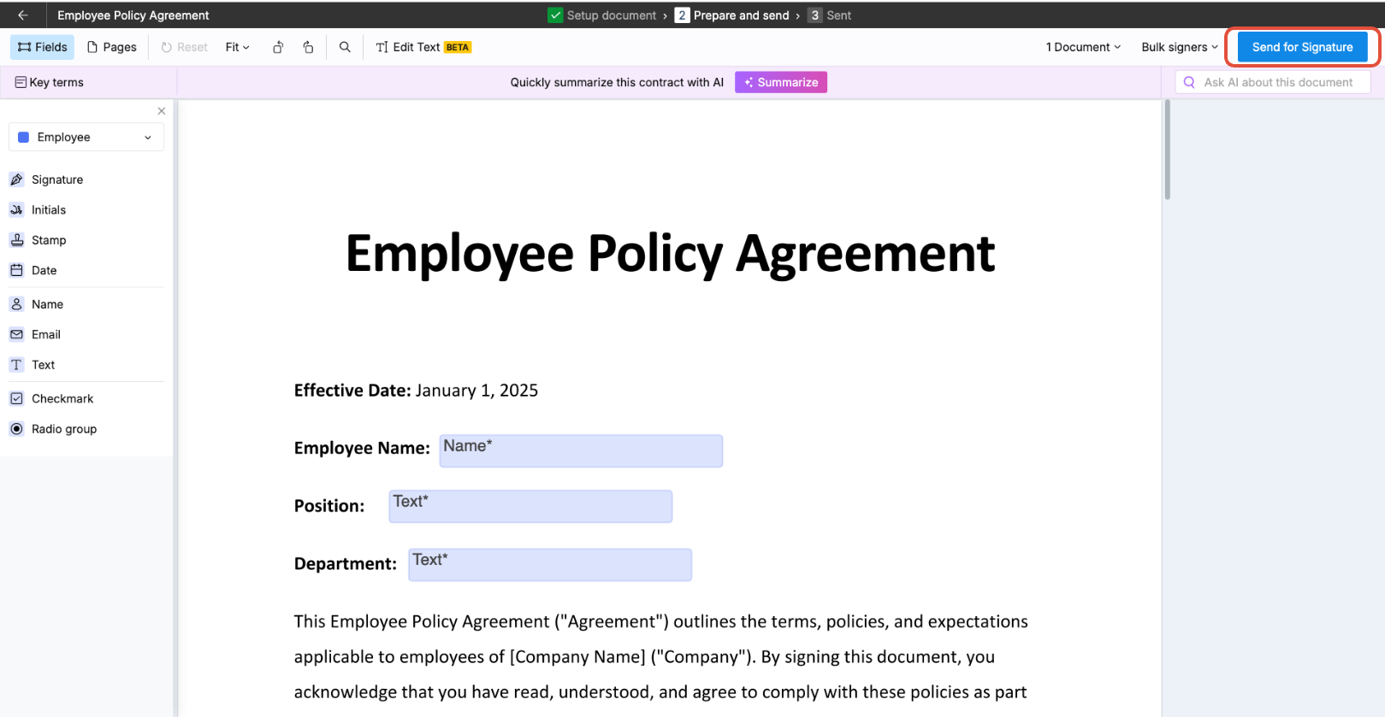1385x717 pixels.
Task: Select the Name* field beside Employee Name
Action: (x=581, y=451)
